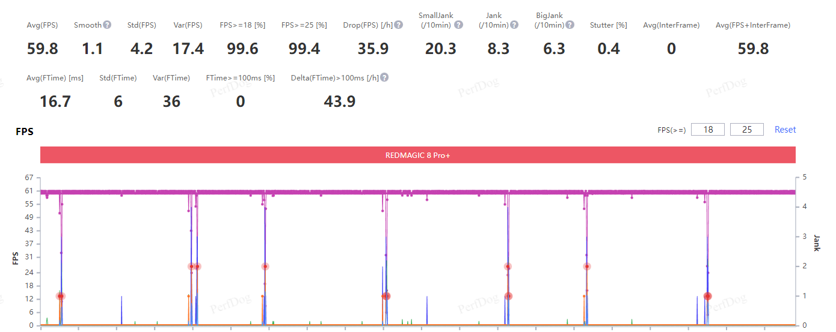This screenshot has height=332, width=836.
Task: Select the REDMAGIC 8 Pro+ device bar
Action: (418, 155)
